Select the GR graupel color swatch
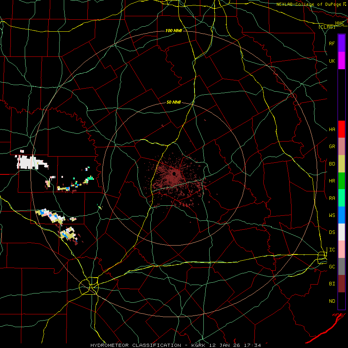 (341, 147)
